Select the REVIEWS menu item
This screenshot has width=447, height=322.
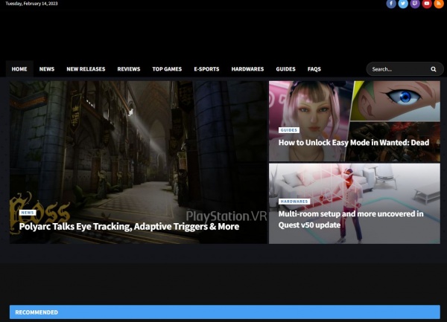pyautogui.click(x=129, y=69)
